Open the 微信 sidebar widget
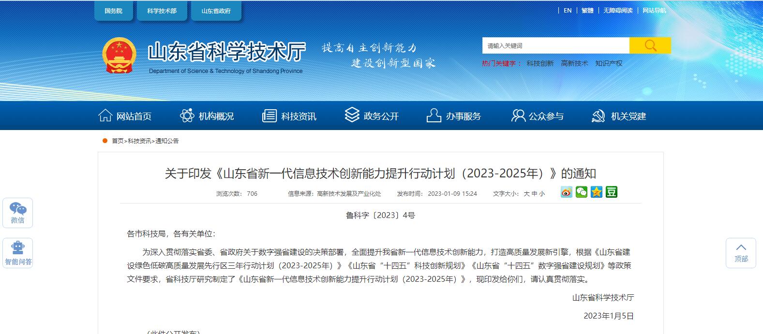This screenshot has width=763, height=334. pos(18,213)
